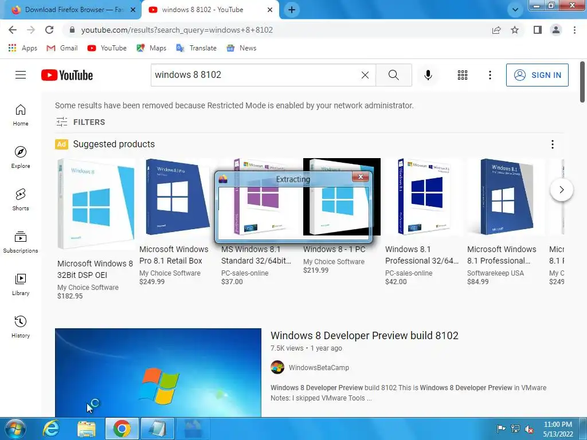Play the Developer Preview build 8102 thumbnail
Viewport: 587px width, 440px height.
point(158,372)
